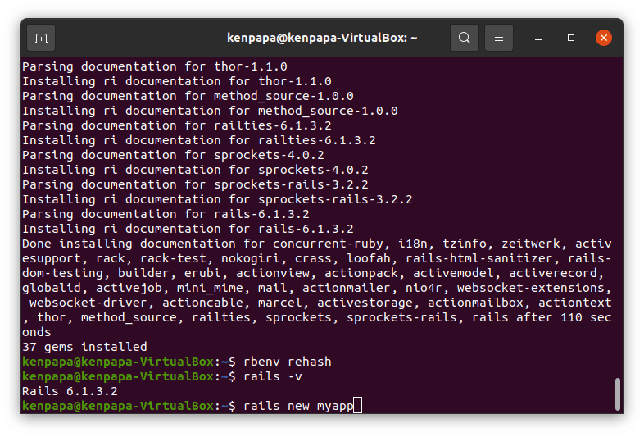Image resolution: width=644 pixels, height=437 pixels.
Task: Click the "37 gems installed" line
Action: coord(84,347)
